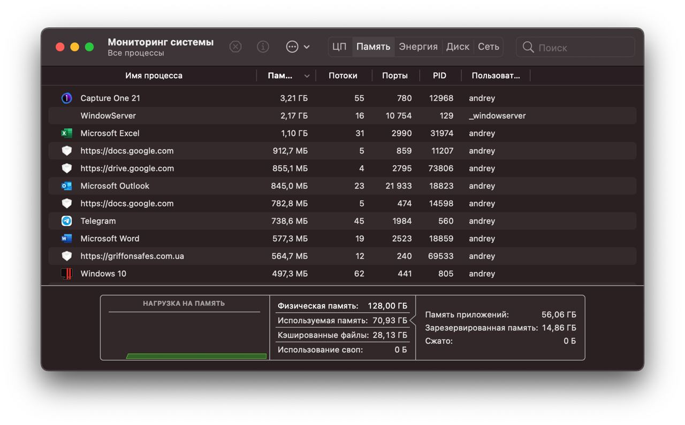This screenshot has height=425, width=685.
Task: Click the Физическая память 128,00 ГБ entry
Action: coord(342,306)
